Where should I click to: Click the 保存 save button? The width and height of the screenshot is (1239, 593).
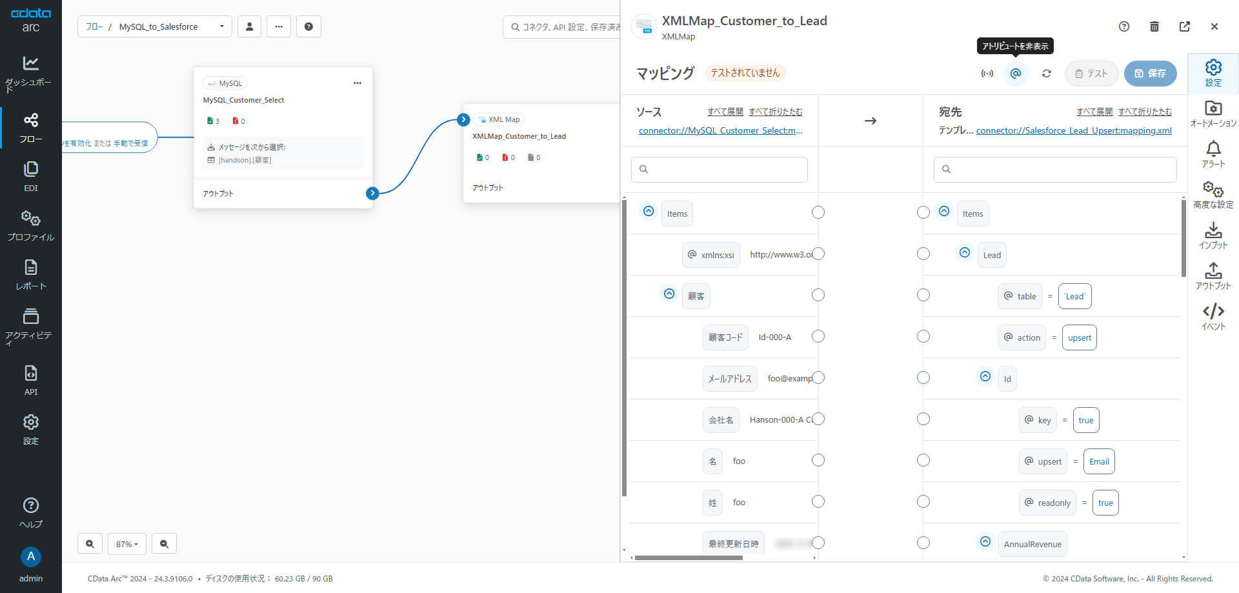click(x=1150, y=74)
